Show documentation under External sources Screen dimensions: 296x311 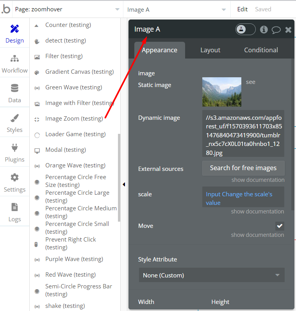(258, 180)
